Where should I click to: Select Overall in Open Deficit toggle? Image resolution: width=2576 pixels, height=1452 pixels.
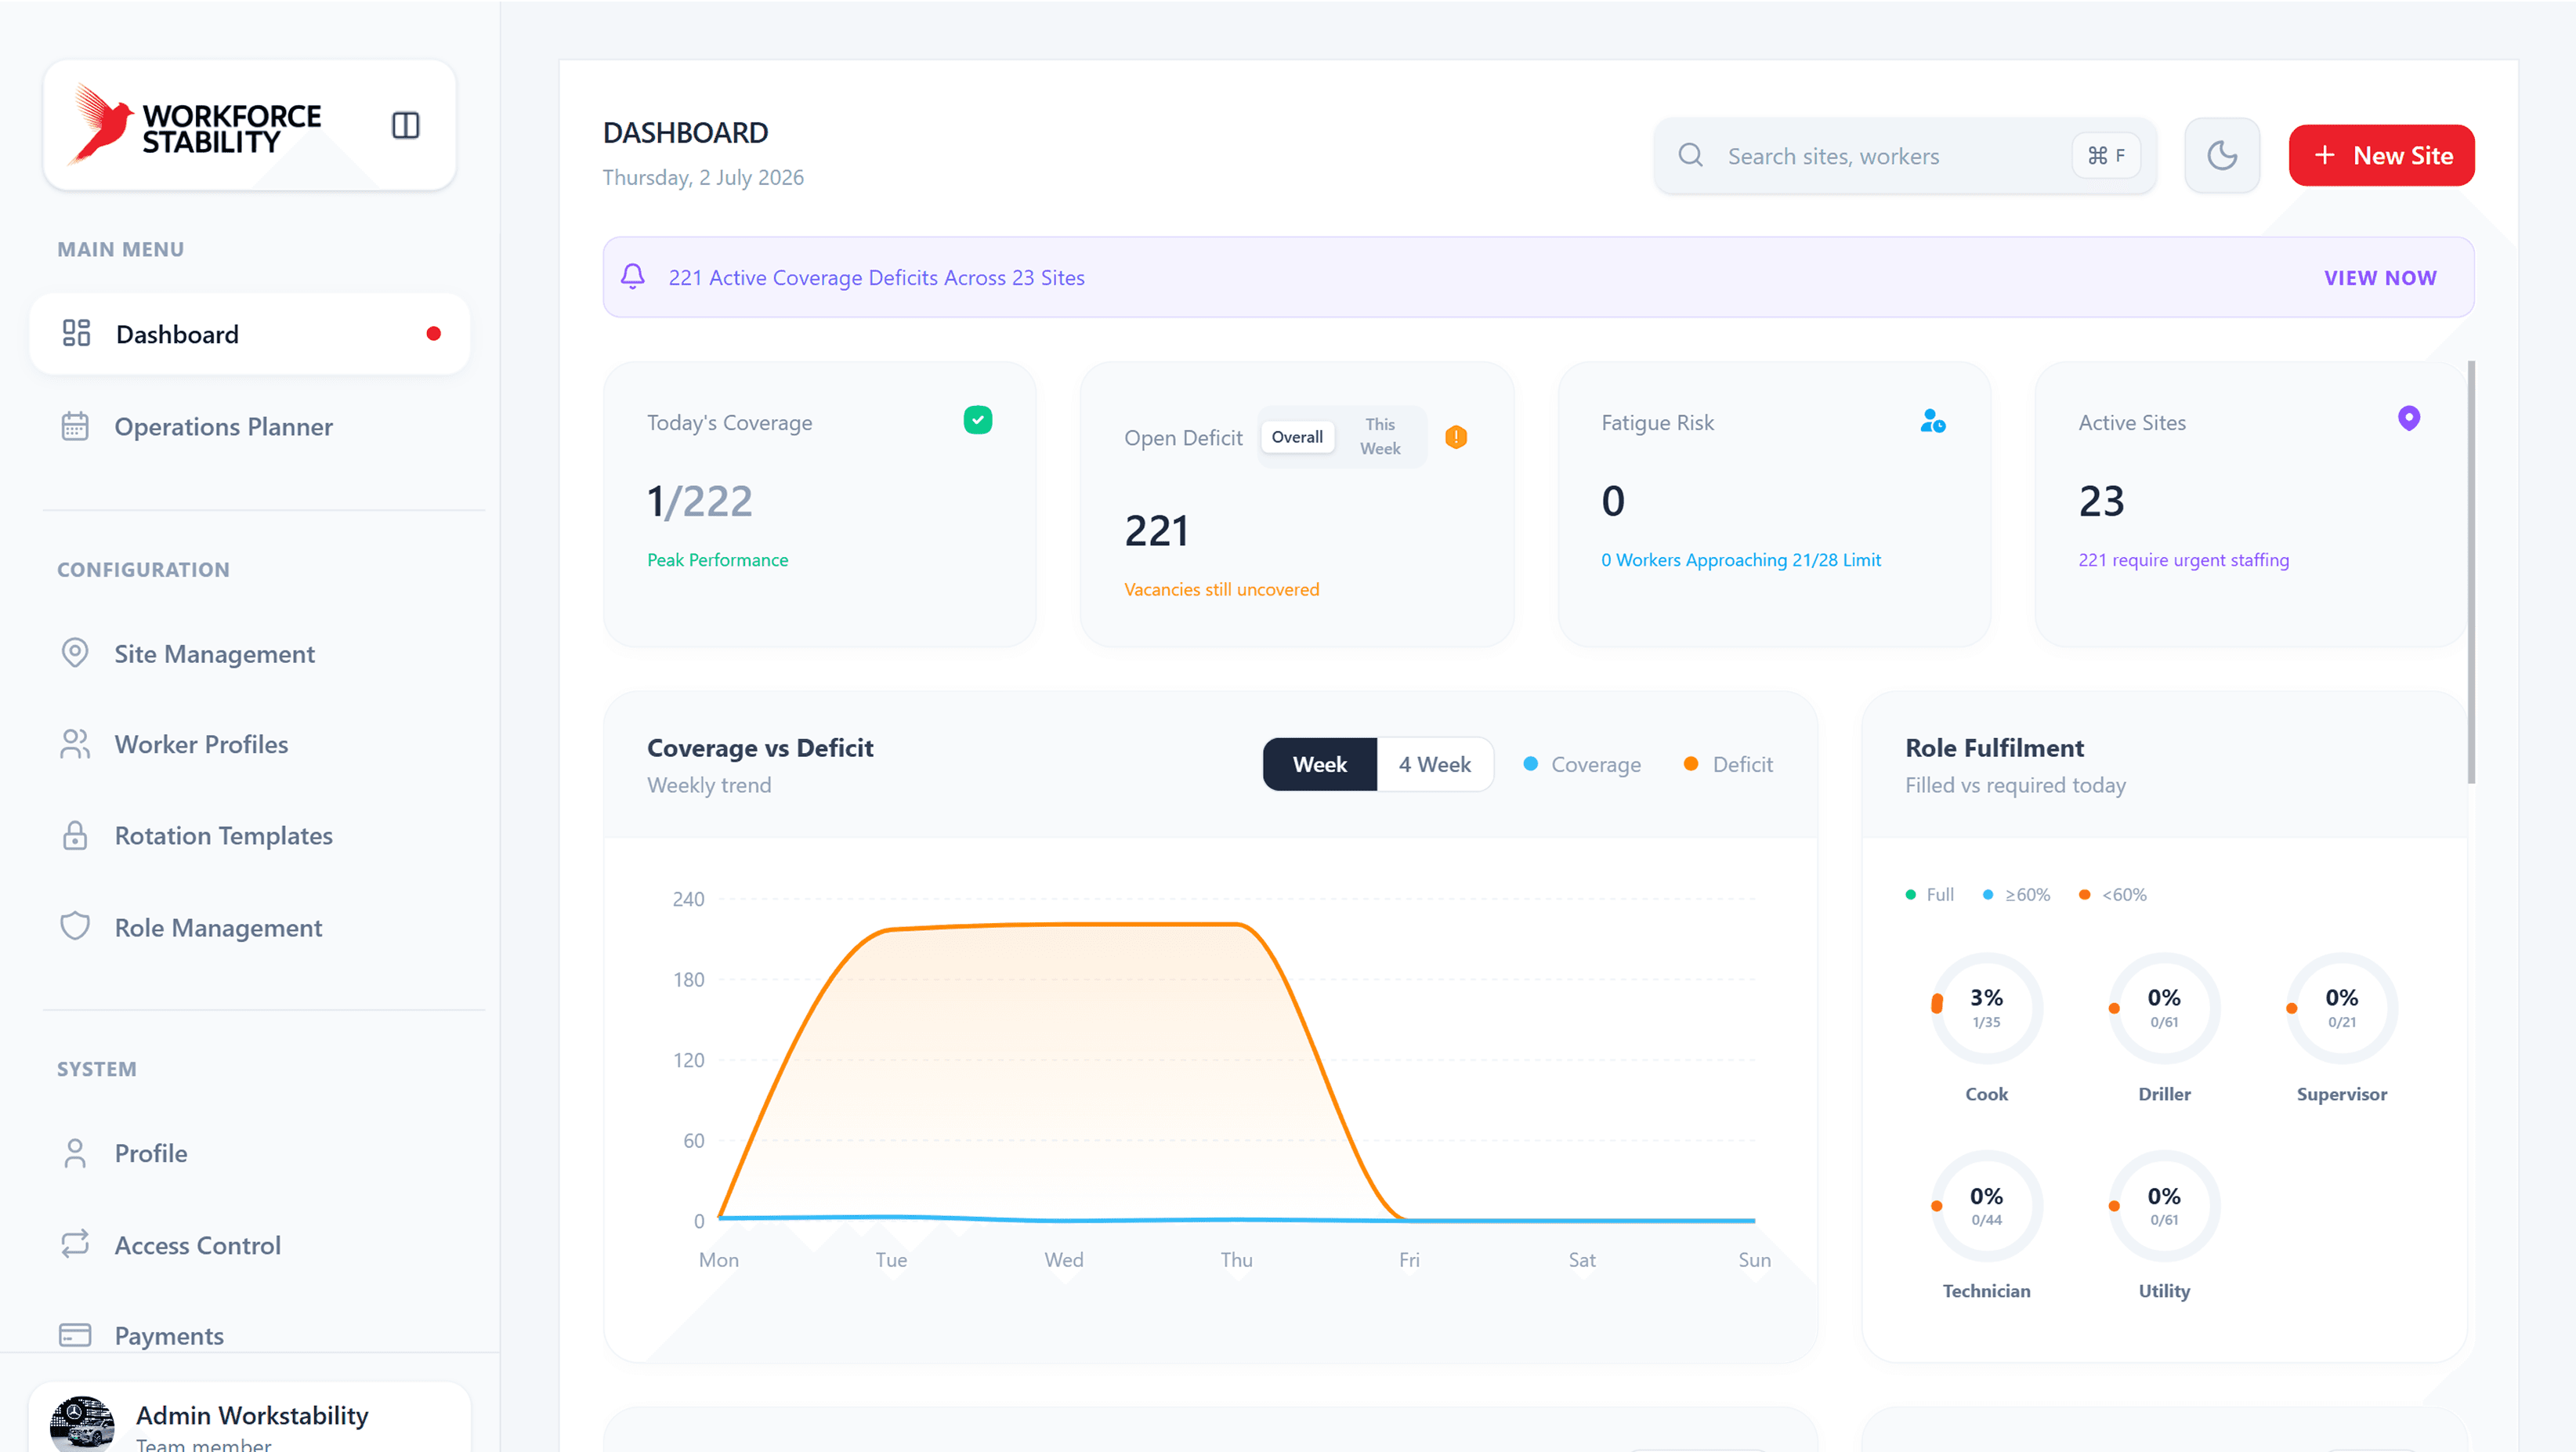pos(1297,437)
